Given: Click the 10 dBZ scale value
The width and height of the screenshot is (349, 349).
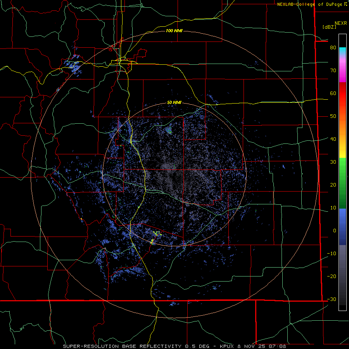Looking at the screenshot, I should [333, 208].
